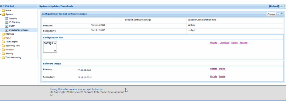Click the Rename configuration file link
Screen dimensions: 286x101
tap(244, 43)
